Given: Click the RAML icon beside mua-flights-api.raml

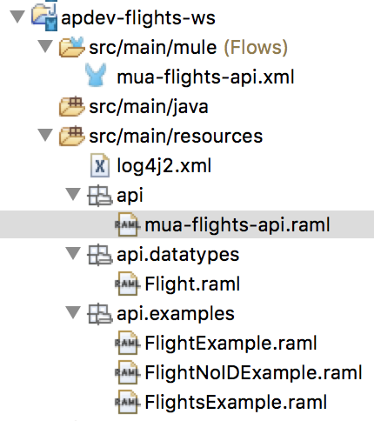Looking at the screenshot, I should point(128,224).
